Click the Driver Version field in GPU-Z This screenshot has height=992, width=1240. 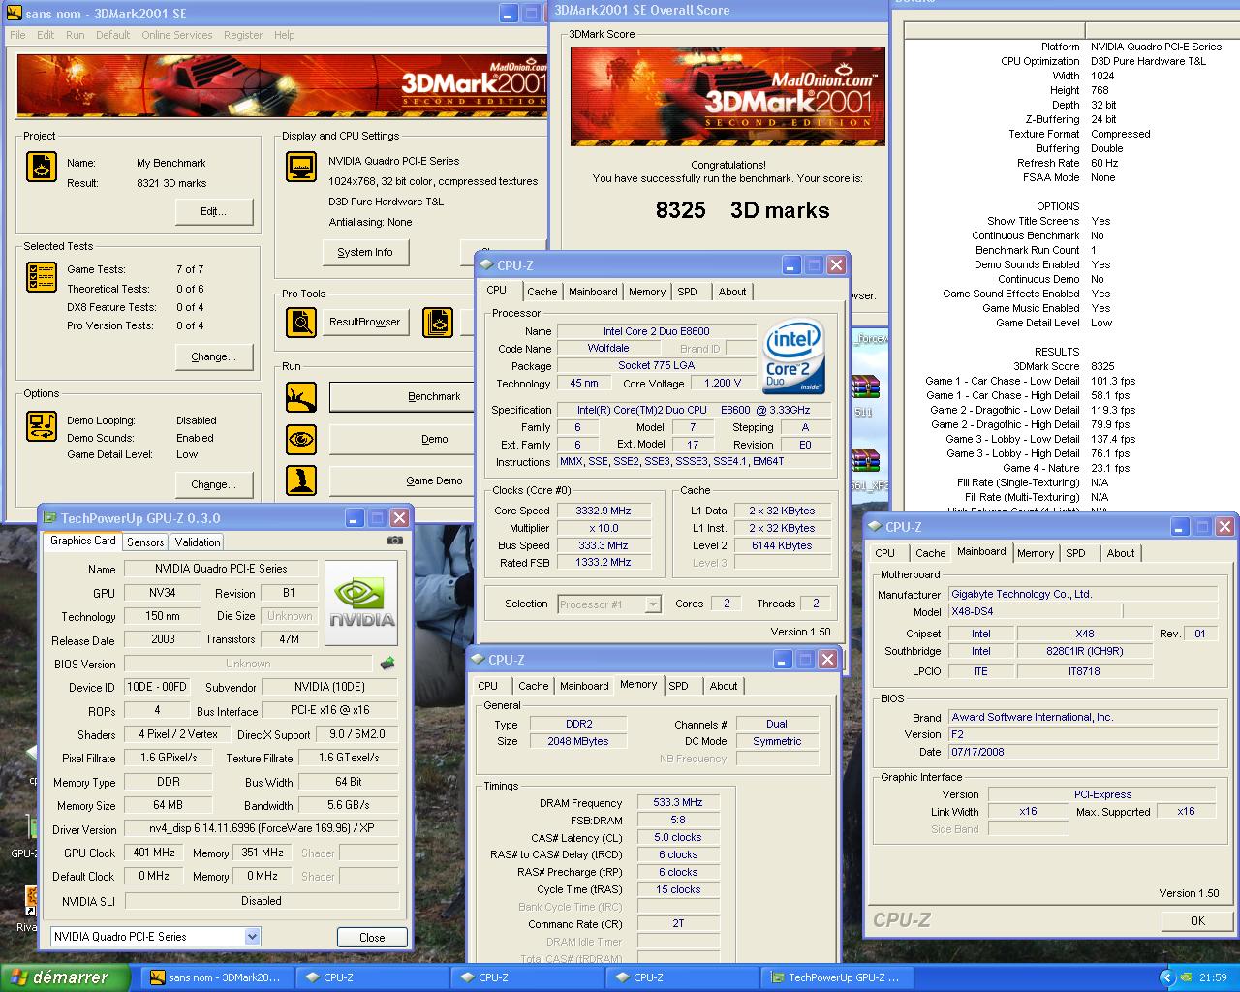[x=262, y=829]
